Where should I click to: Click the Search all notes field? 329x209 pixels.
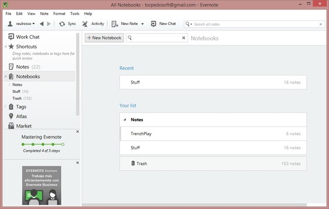[254, 24]
